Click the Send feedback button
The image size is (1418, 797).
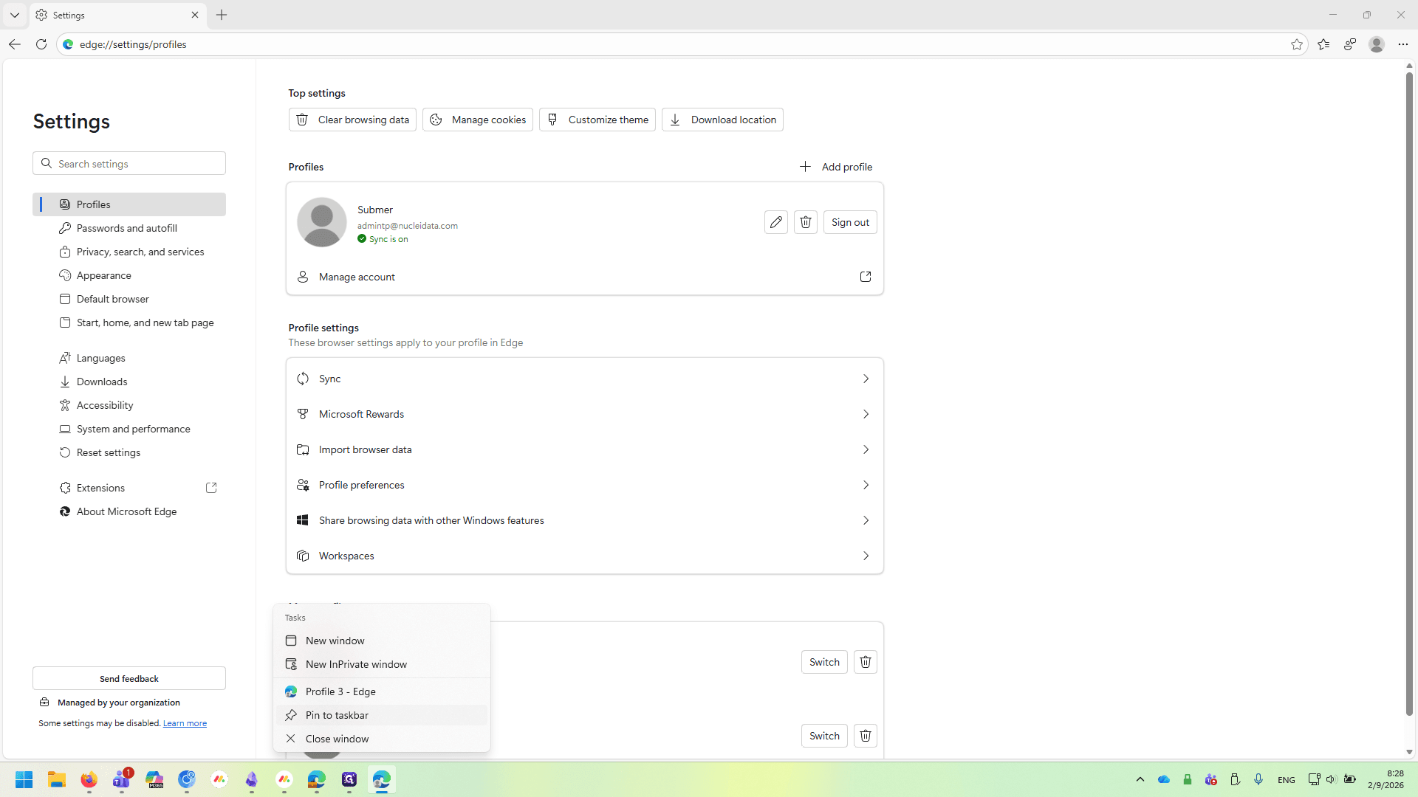[129, 678]
